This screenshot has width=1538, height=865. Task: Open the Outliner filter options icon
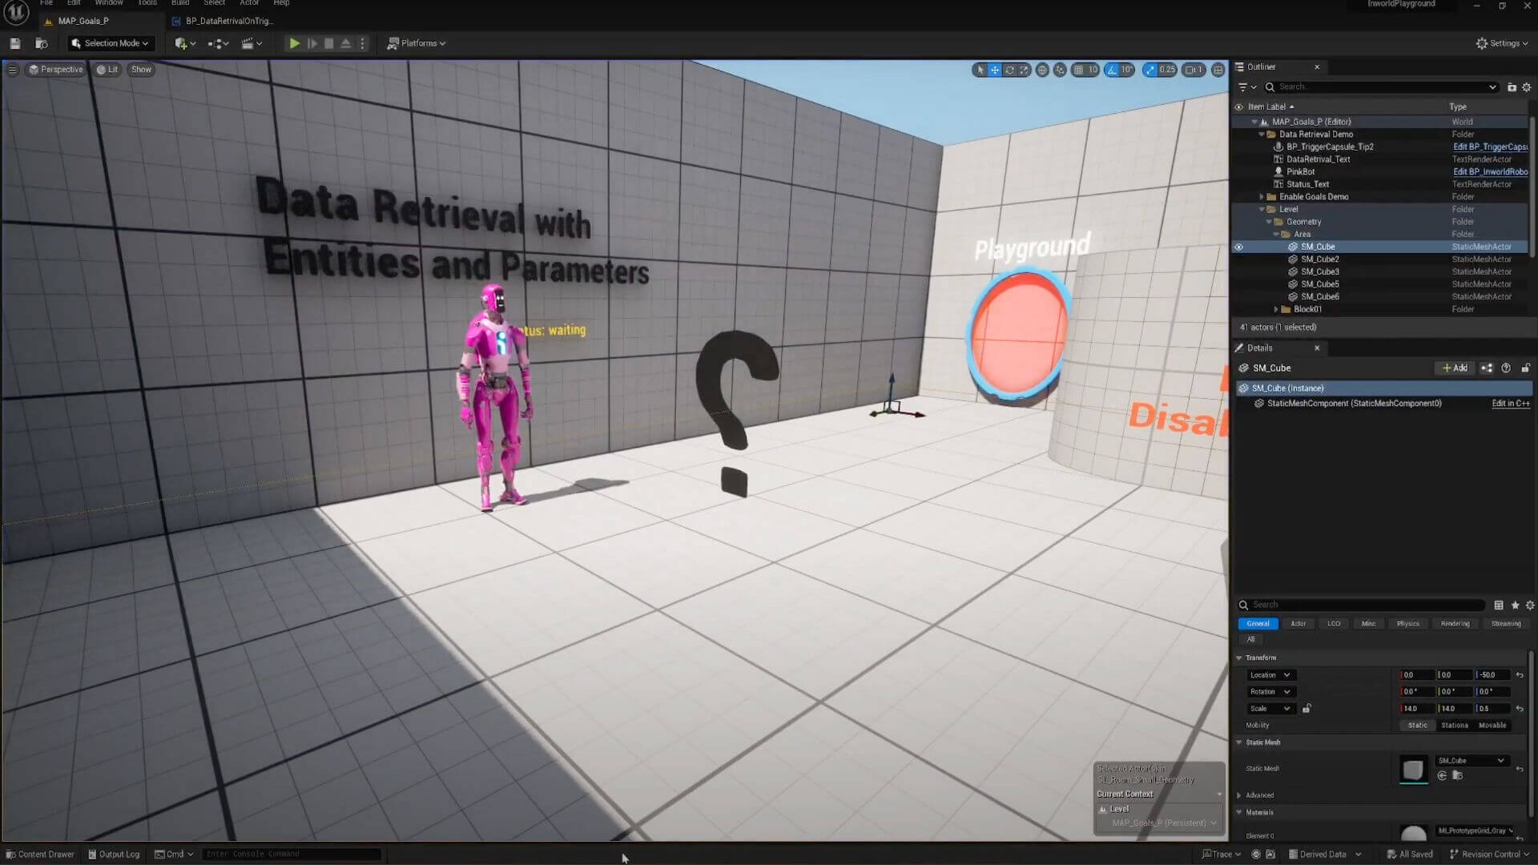[1246, 86]
